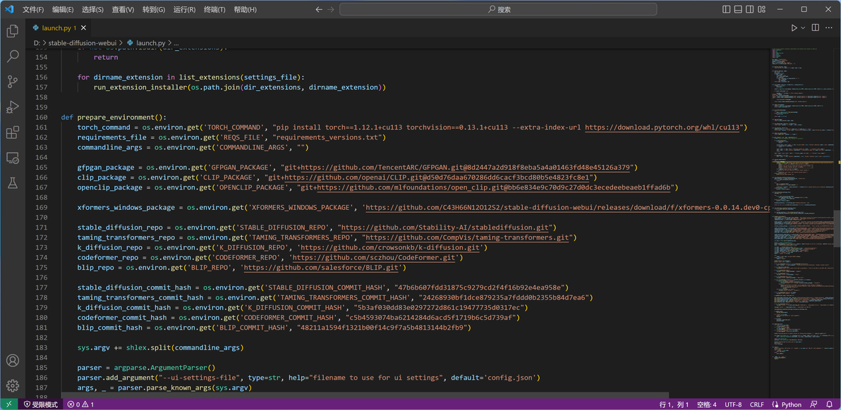Toggle the secondary sidebar layout button

point(749,9)
